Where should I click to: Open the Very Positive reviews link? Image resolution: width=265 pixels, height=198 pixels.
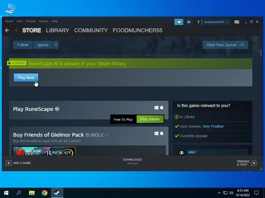click(x=213, y=126)
